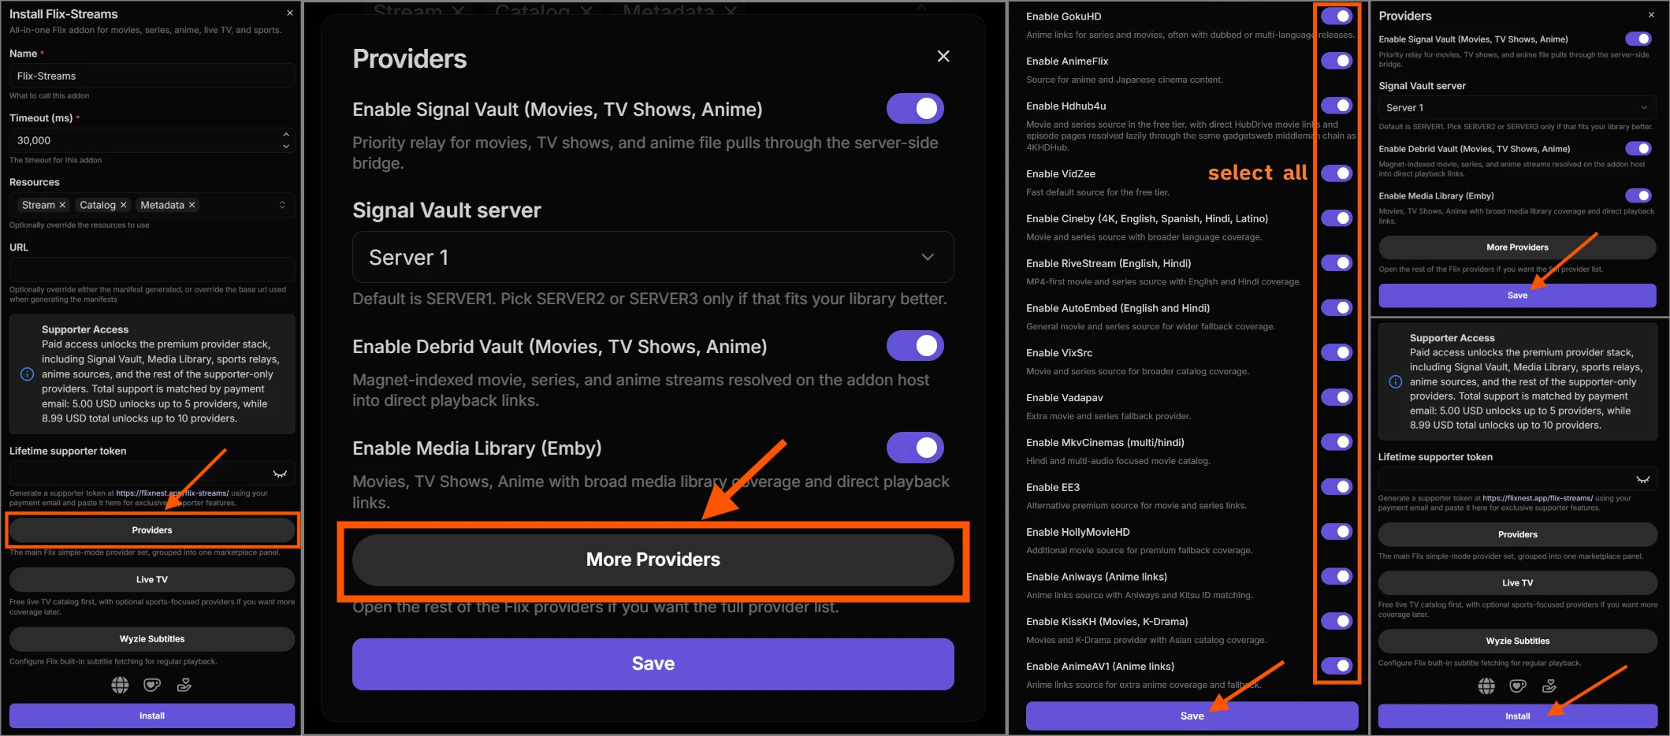The height and width of the screenshot is (736, 1670).
Task: Click More Providers in large Providers dialog
Action: [653, 559]
